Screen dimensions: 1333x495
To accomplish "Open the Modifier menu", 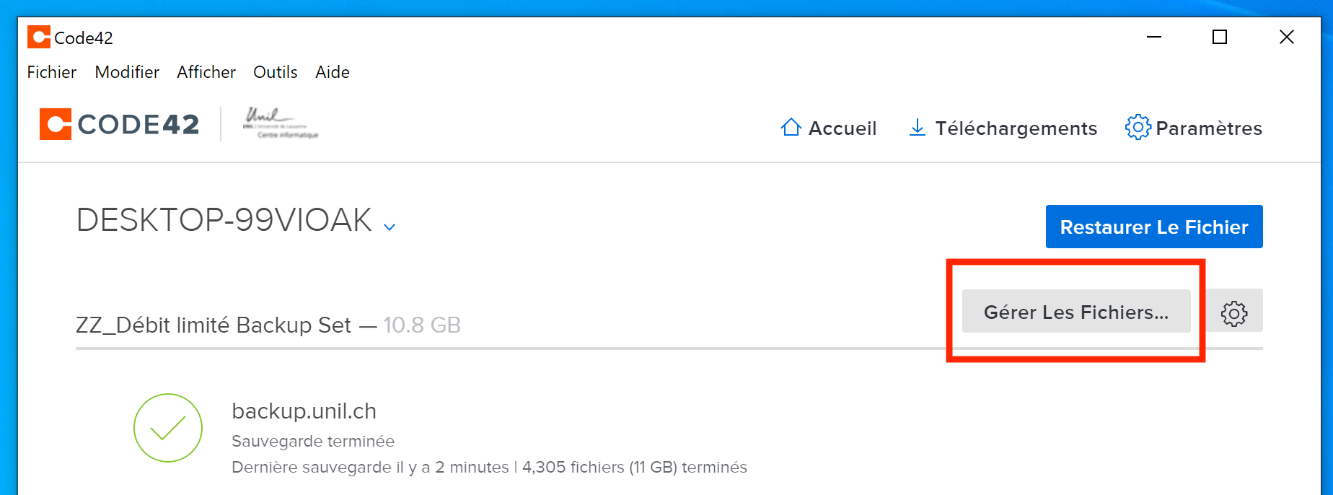I will tap(127, 72).
